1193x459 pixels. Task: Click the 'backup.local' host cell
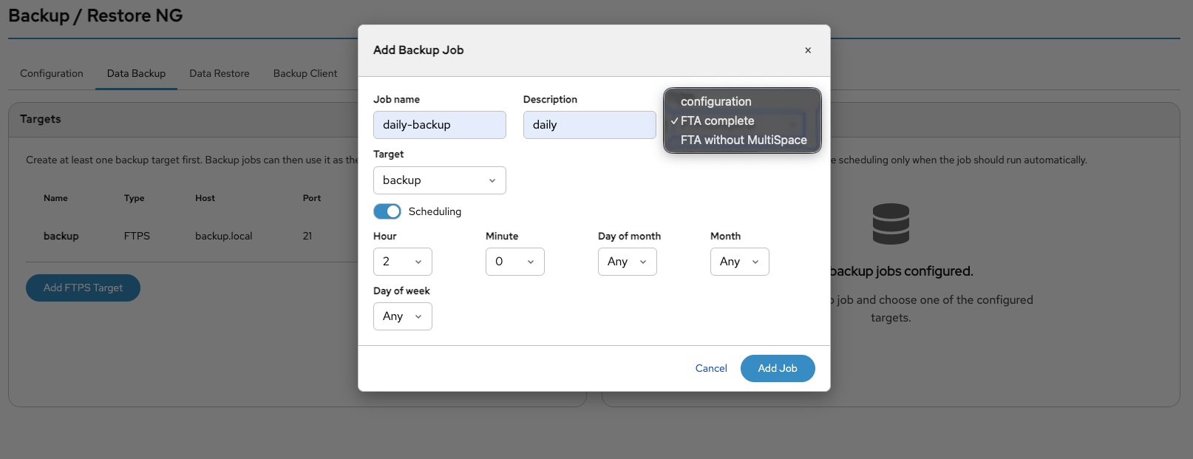[x=224, y=236]
